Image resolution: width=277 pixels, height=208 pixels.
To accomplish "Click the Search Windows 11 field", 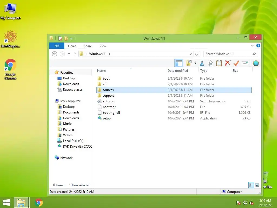I will 230,54.
